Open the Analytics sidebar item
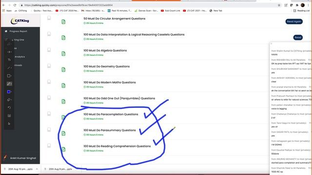The width and height of the screenshot is (312, 175). click(20, 57)
